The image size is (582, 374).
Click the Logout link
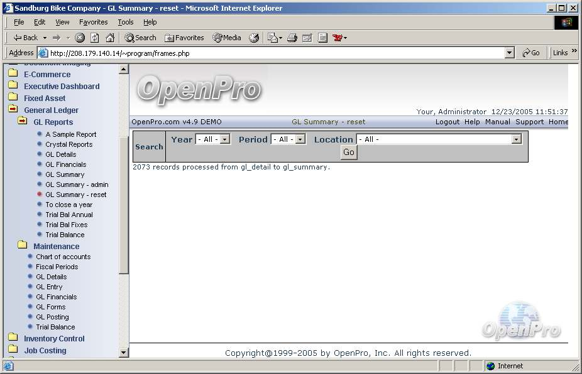coord(447,122)
